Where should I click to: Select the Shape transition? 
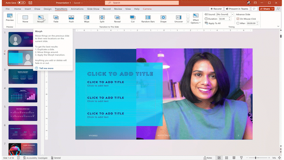(x=163, y=19)
